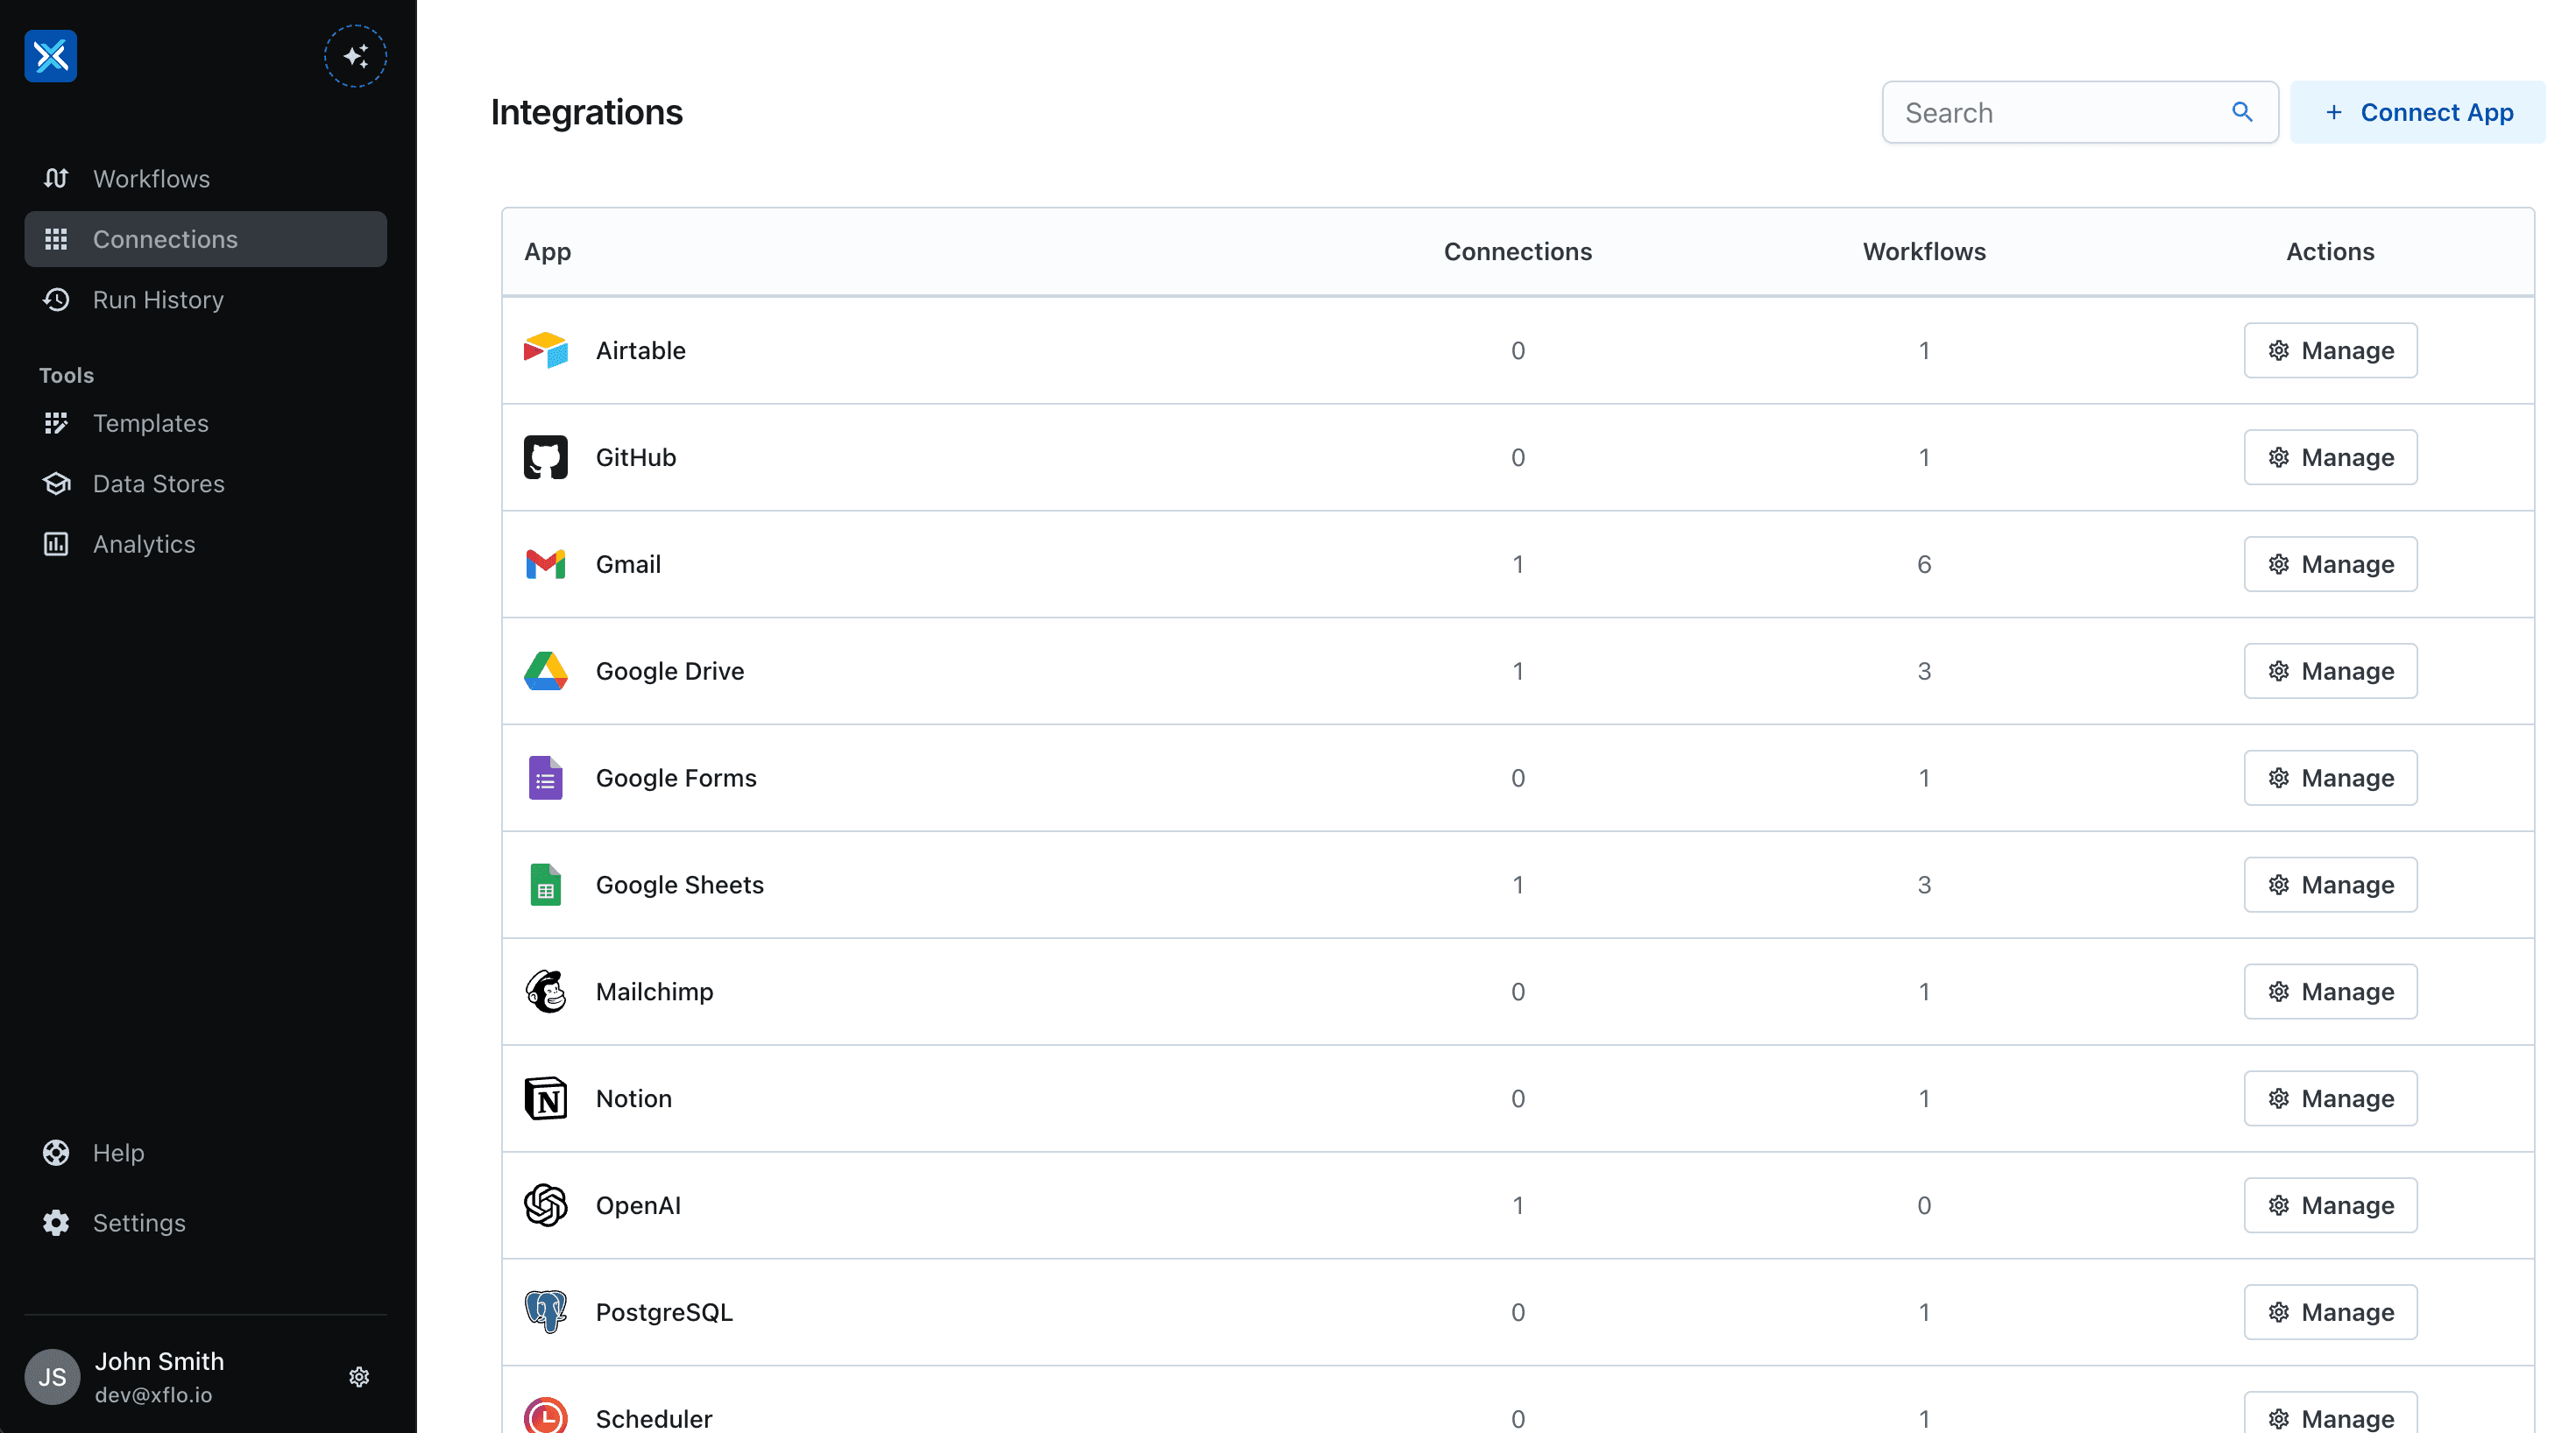
Task: Click the Airtable app icon
Action: 545,349
